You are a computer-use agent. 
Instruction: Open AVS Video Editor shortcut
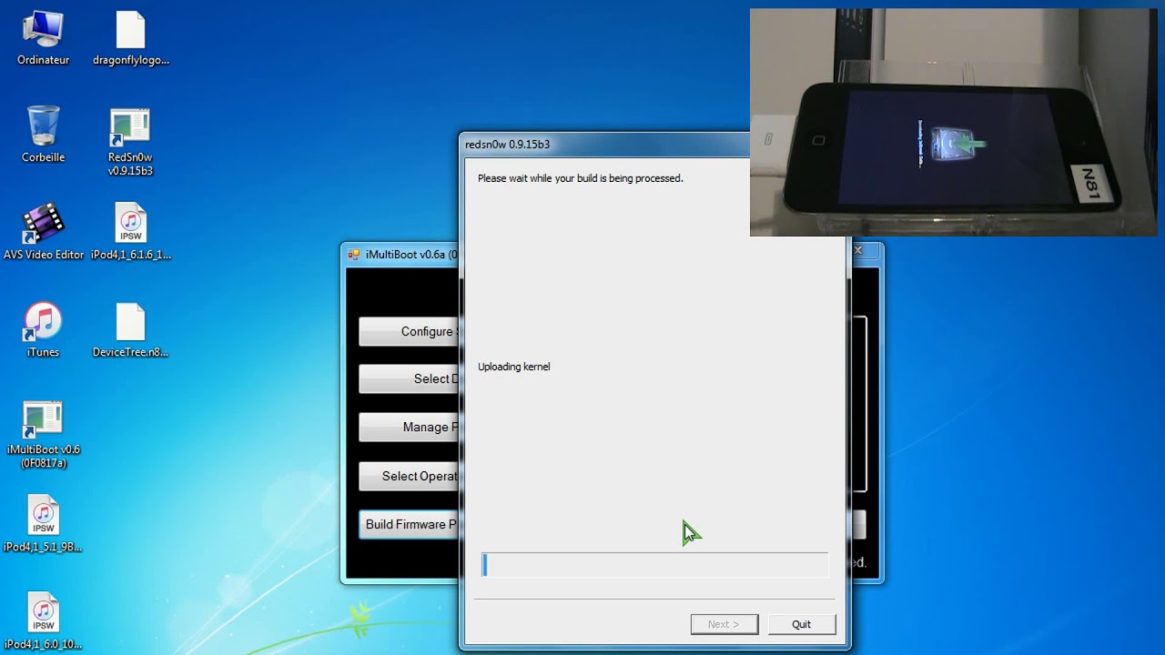click(x=43, y=233)
